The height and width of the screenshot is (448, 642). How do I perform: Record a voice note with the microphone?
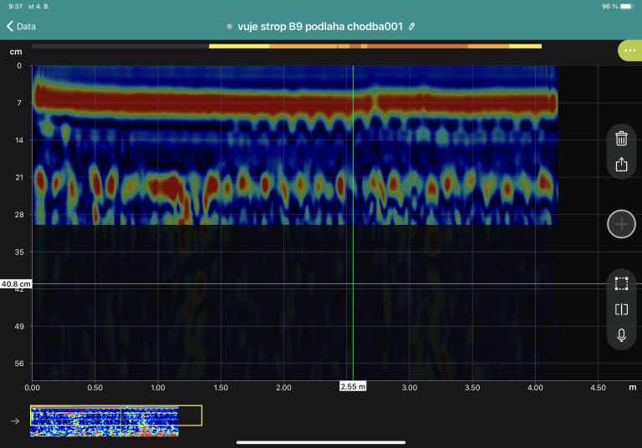point(621,335)
